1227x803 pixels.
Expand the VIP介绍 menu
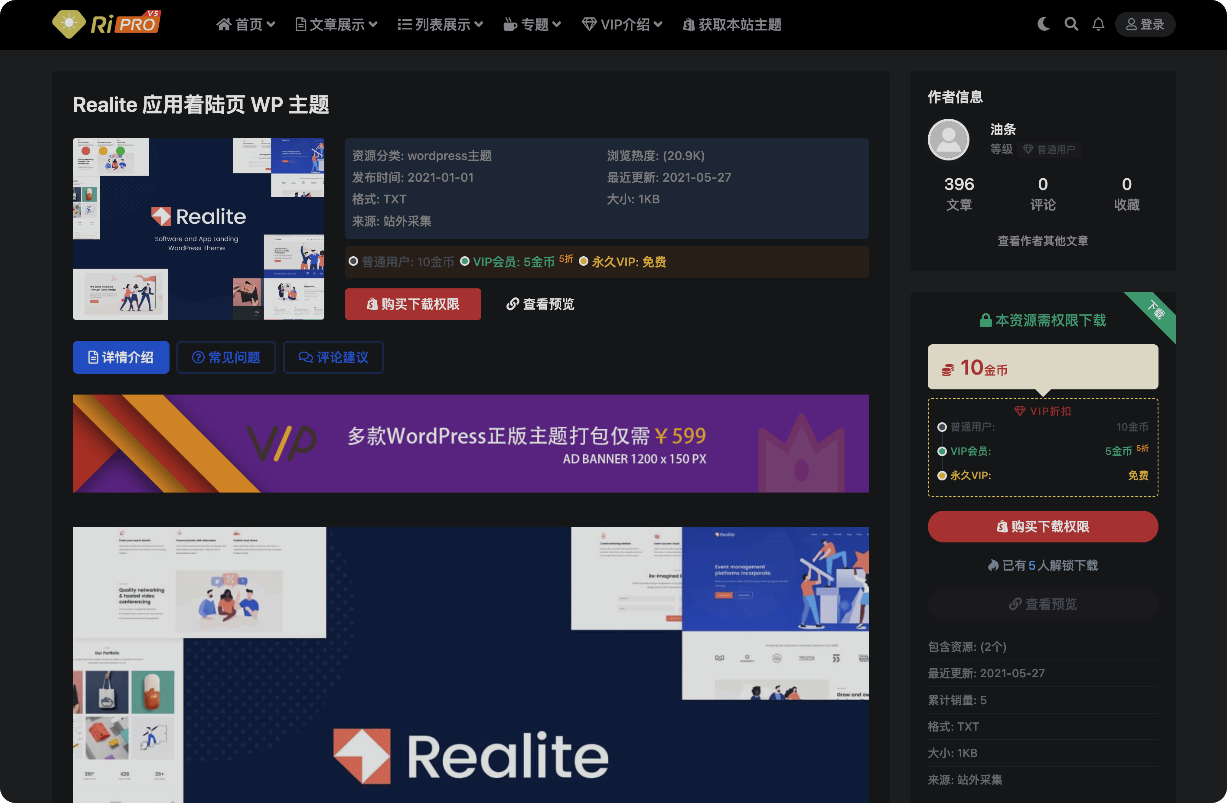(x=622, y=24)
